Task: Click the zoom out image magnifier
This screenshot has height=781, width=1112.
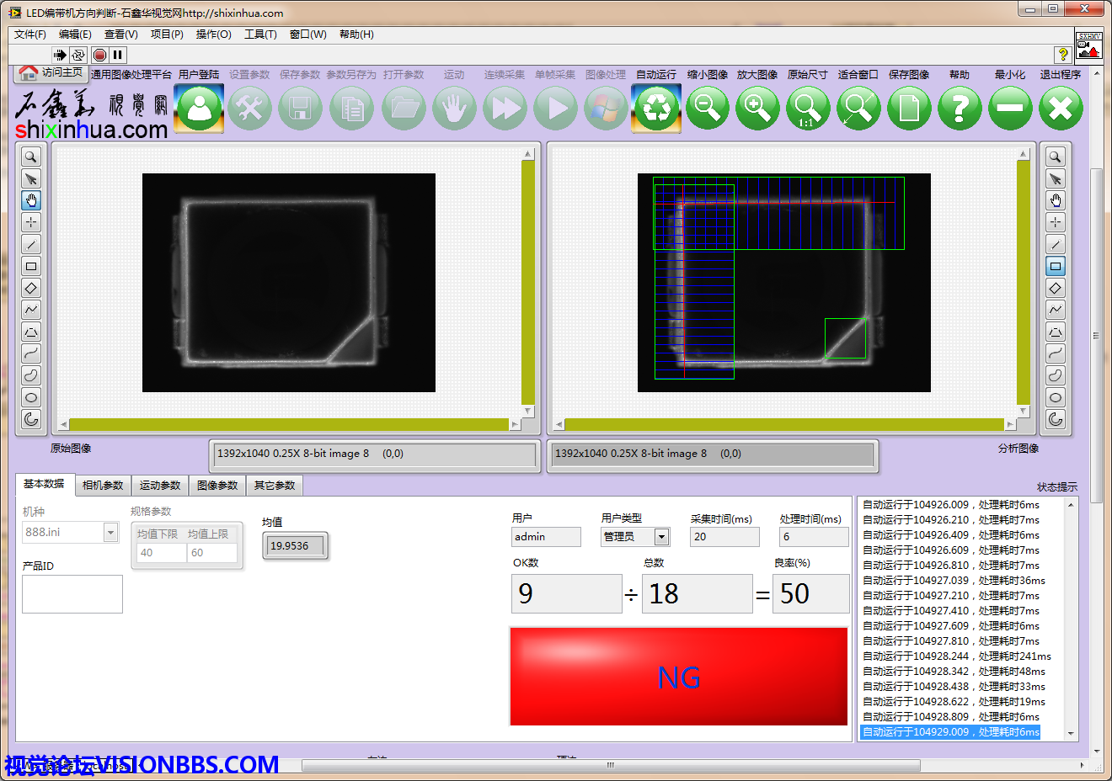Action: coord(707,109)
